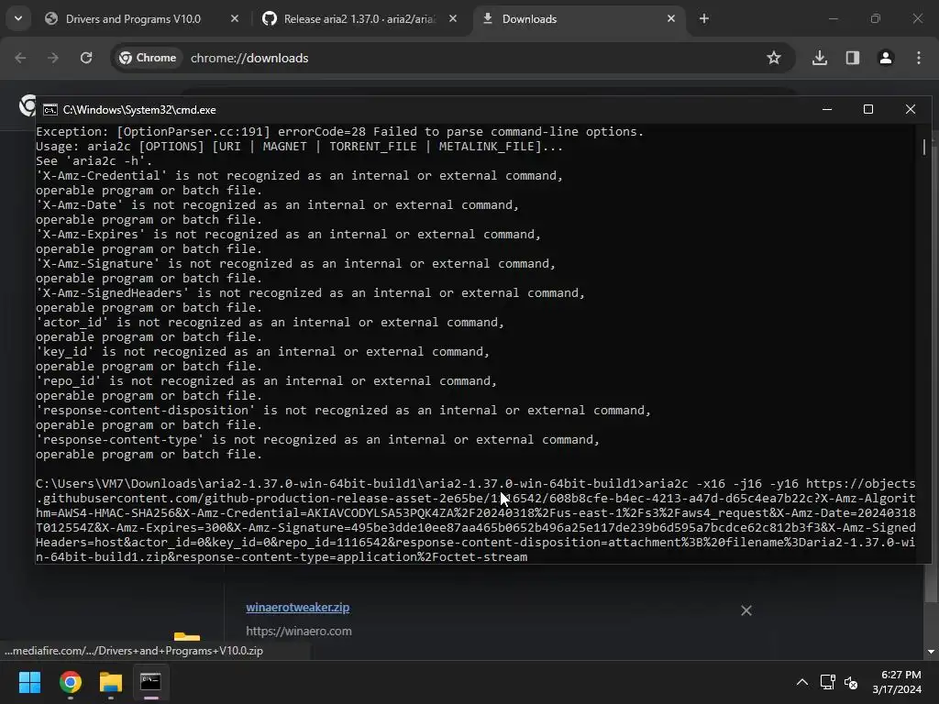Switch to Release aria2 1.37.0 GitHub tab
939x704 pixels.
click(x=359, y=19)
